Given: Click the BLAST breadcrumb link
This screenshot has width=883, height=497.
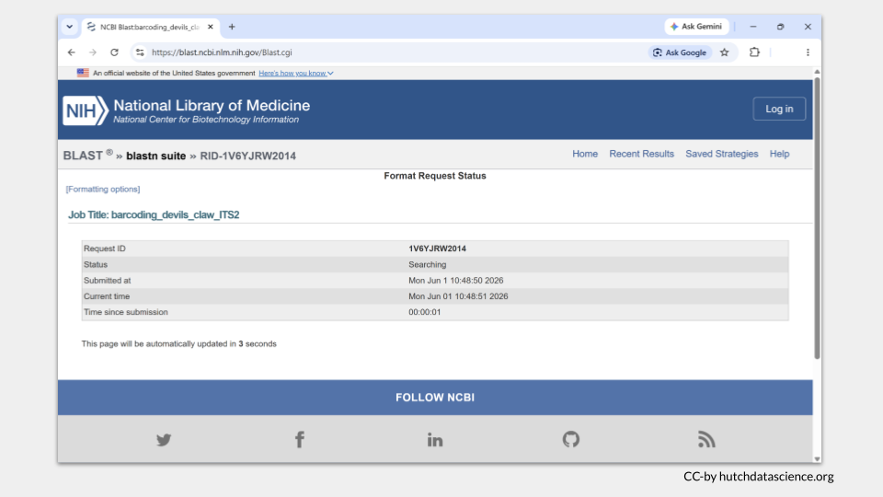Looking at the screenshot, I should 83,156.
